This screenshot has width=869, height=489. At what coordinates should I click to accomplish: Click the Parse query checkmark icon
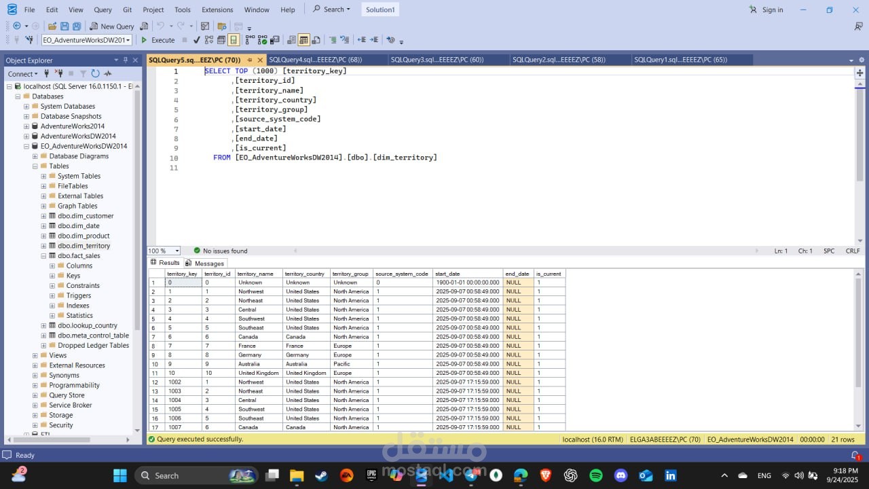tap(196, 40)
